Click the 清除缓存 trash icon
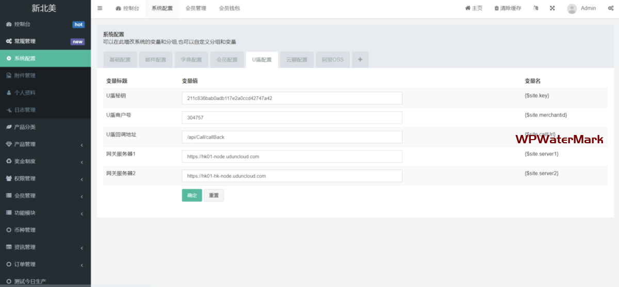The height and width of the screenshot is (287, 619). 497,8
